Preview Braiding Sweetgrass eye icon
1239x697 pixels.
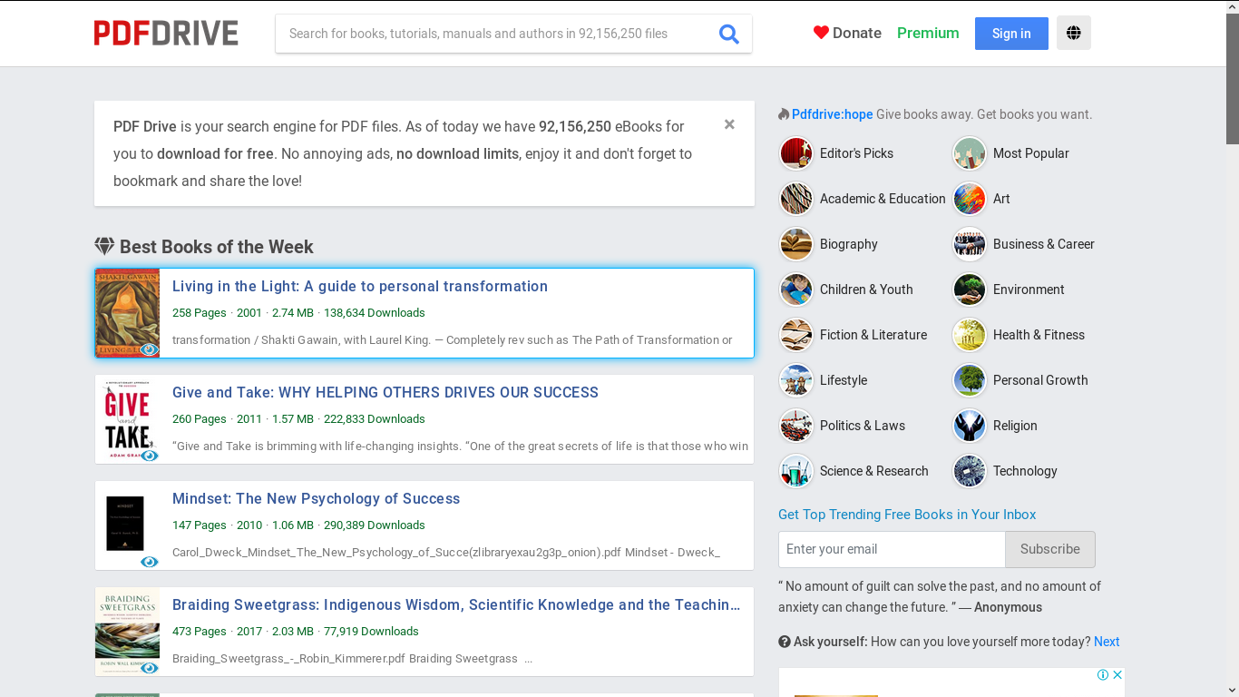pos(150,668)
